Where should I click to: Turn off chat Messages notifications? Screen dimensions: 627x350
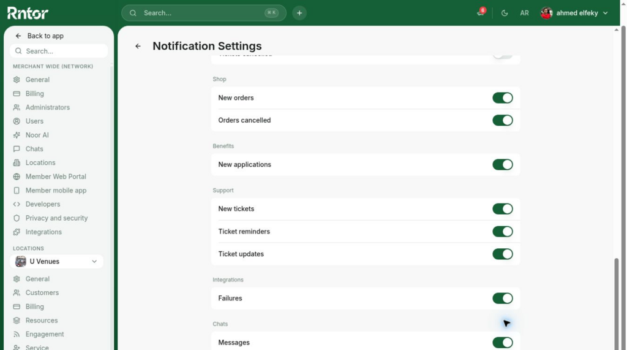(502, 343)
